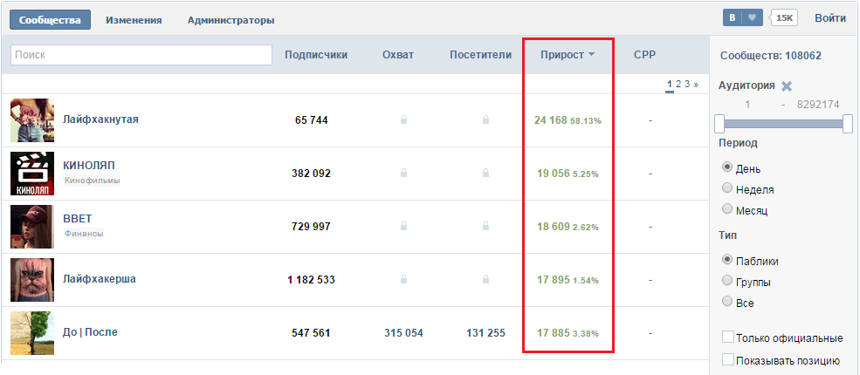Enable Только официальные checkbox

(728, 337)
